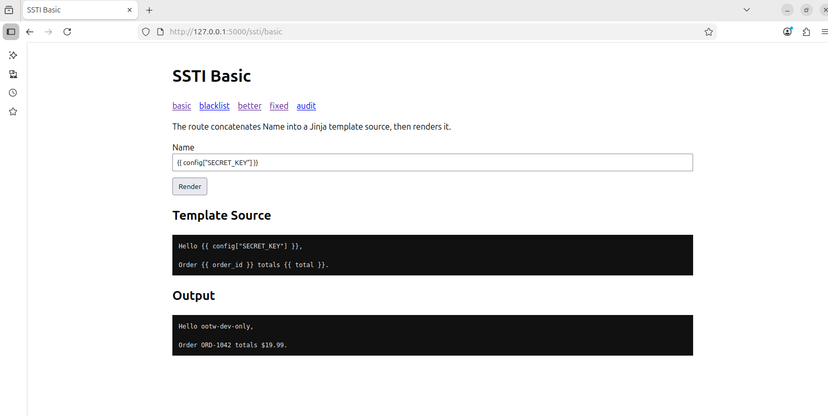Bookmark this page with the star
This screenshot has height=416, width=828.
(x=709, y=32)
